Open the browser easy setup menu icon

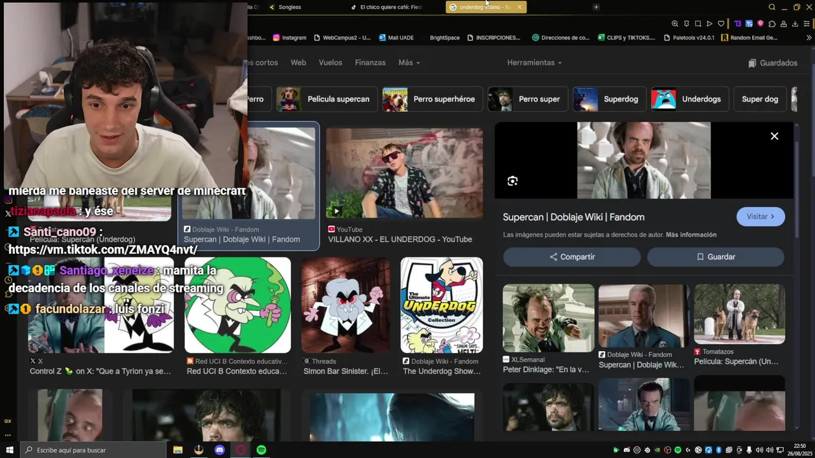coord(807,24)
